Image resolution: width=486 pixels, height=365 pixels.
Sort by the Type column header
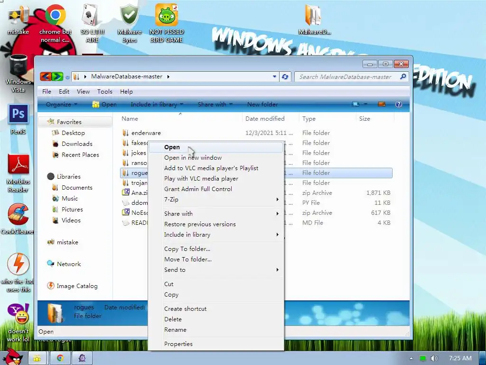tap(327, 118)
